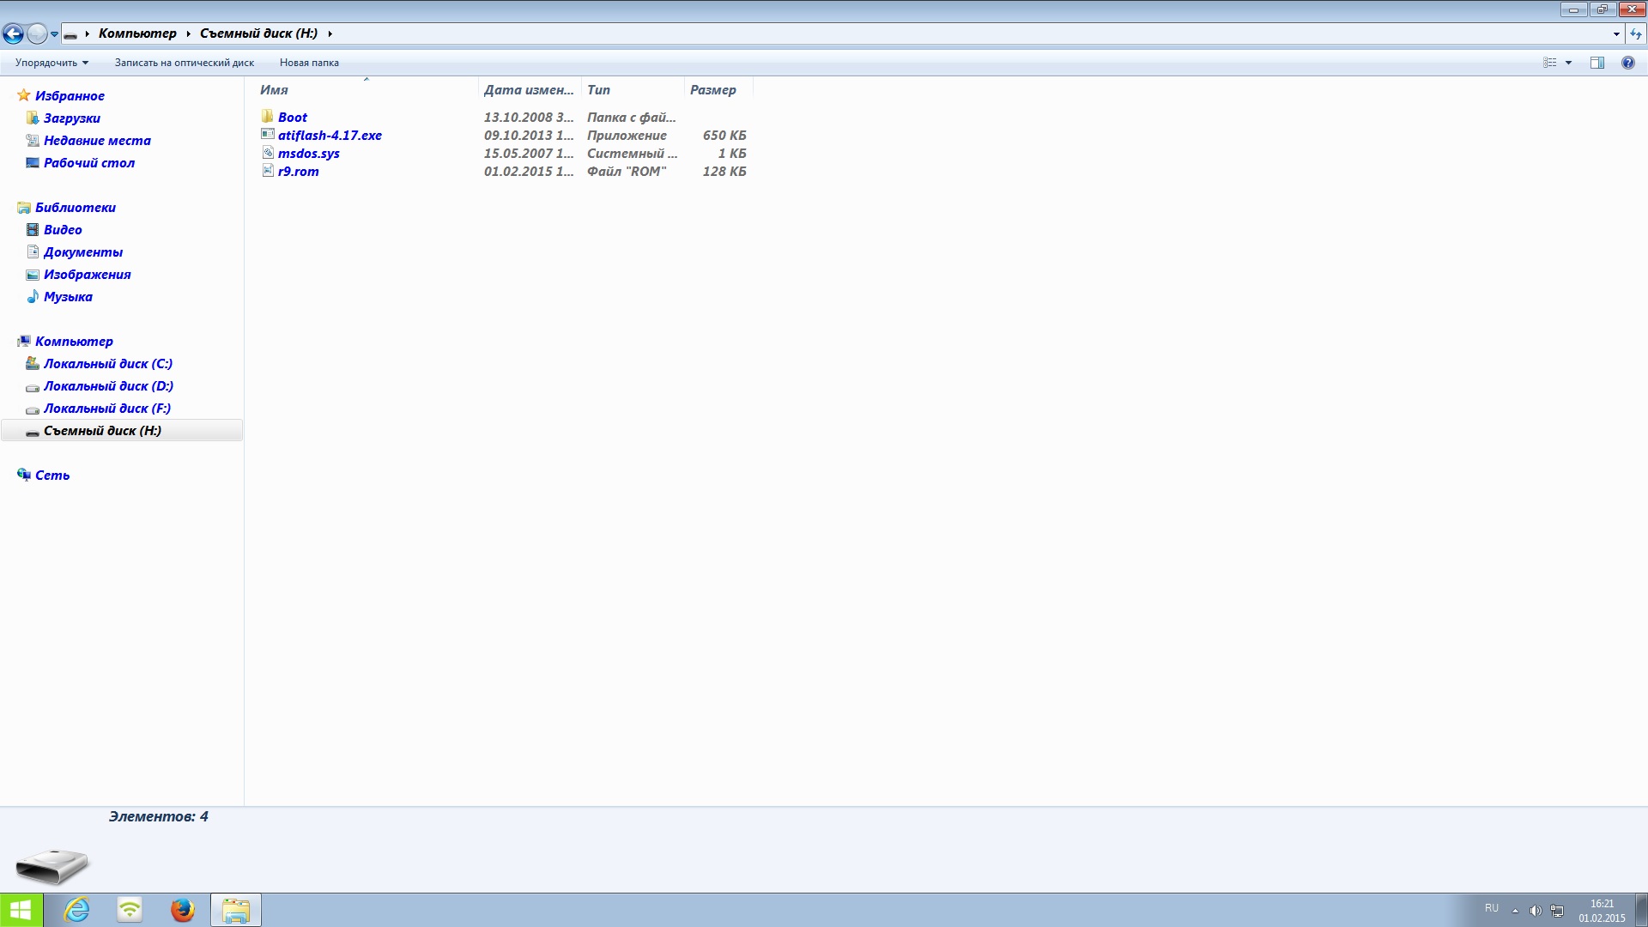Click the help question mark icon
Screen dimensions: 1648x927
pos(1627,63)
